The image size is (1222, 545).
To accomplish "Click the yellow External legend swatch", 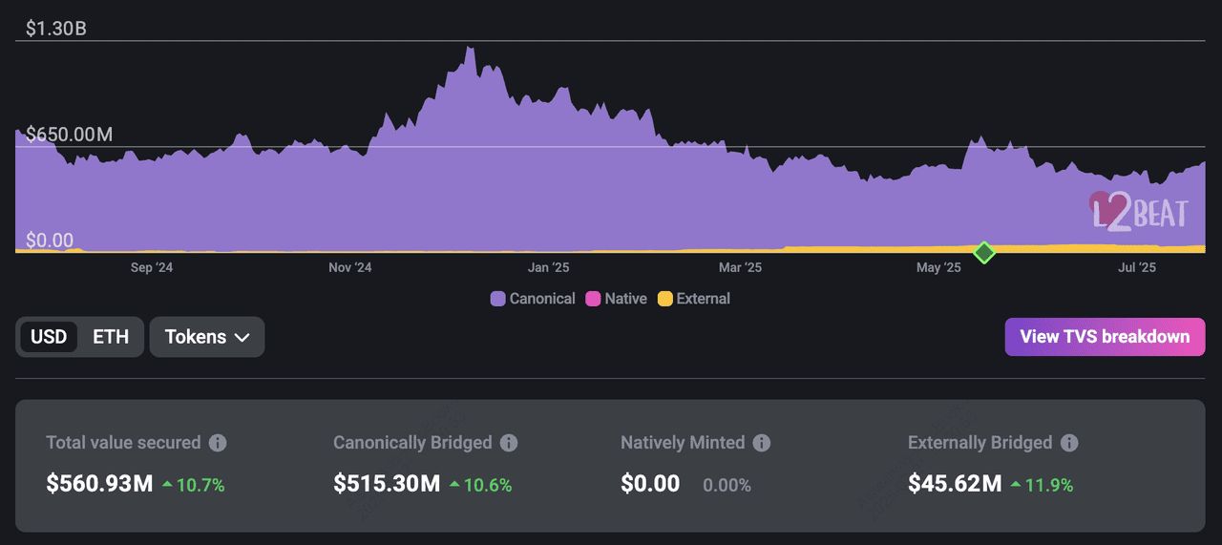I will pos(665,299).
